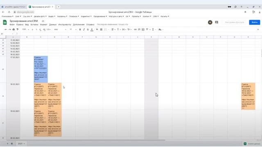Open the text color picker
The image size is (262, 147).
(x=92, y=29)
